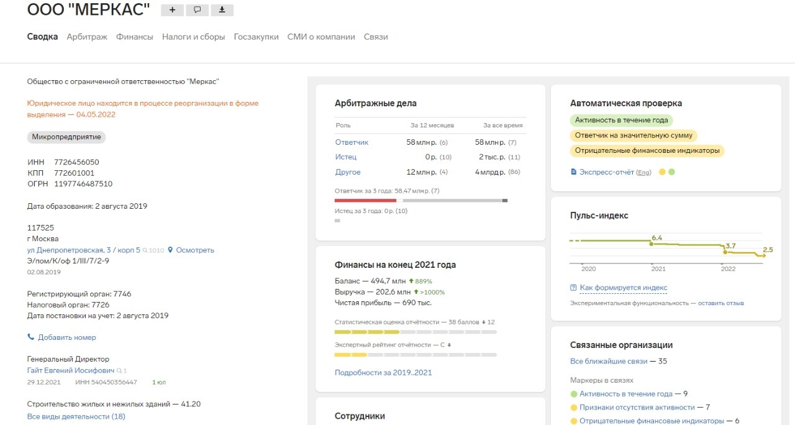This screenshot has width=795, height=425.
Task: Click the phone icon beside Добавить номер
Action: tap(30, 337)
